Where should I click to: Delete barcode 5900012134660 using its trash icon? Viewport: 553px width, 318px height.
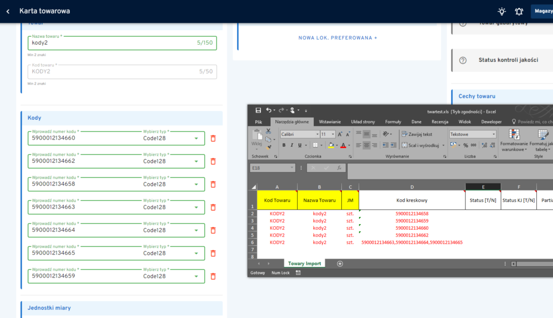(x=213, y=139)
